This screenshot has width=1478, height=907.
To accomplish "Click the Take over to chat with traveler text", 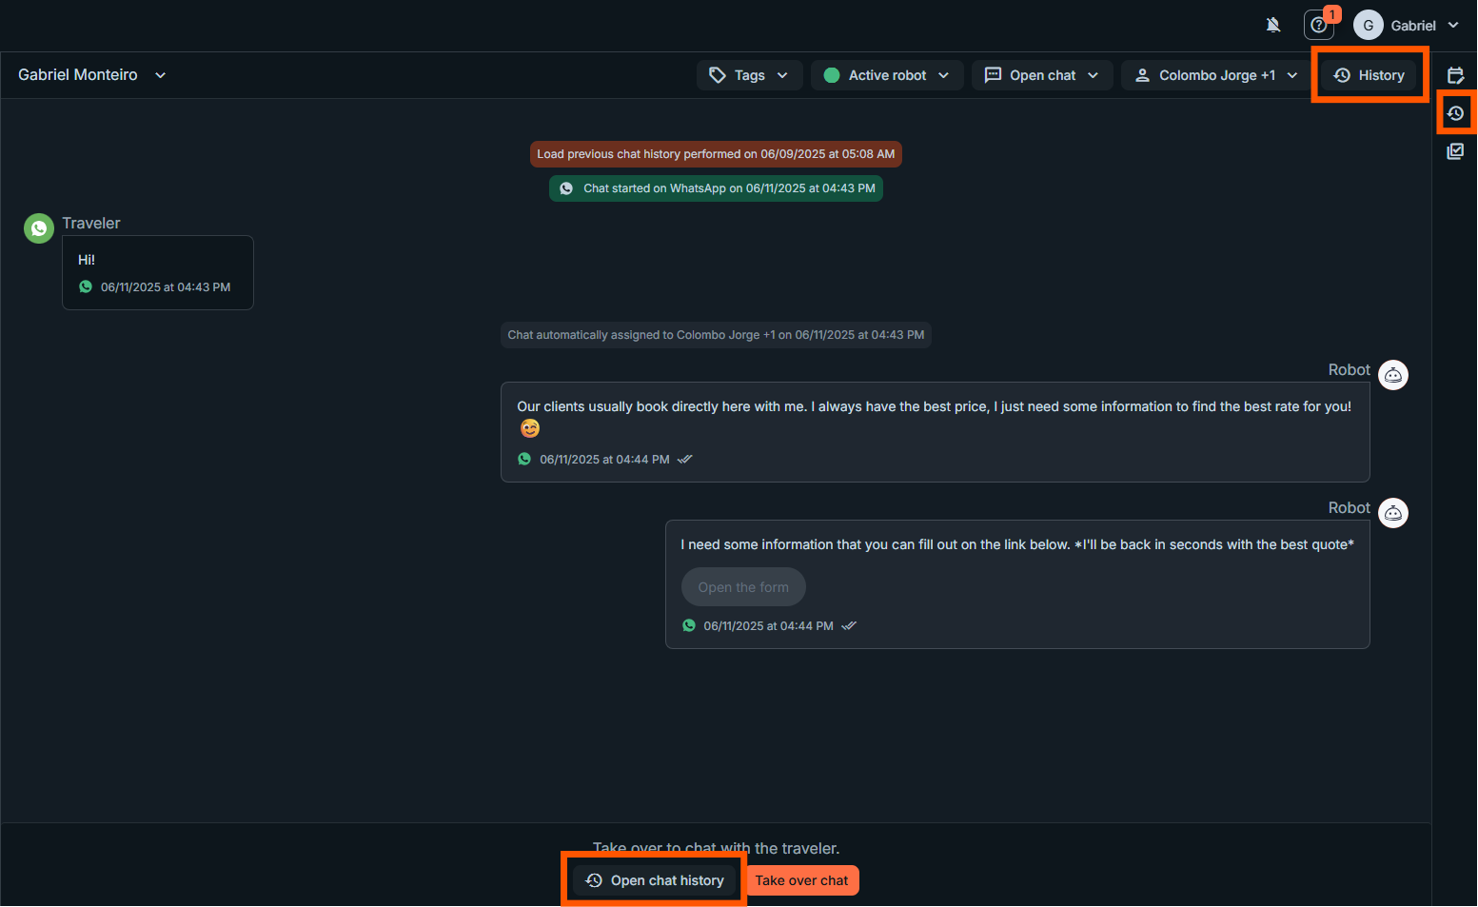I will click(716, 848).
